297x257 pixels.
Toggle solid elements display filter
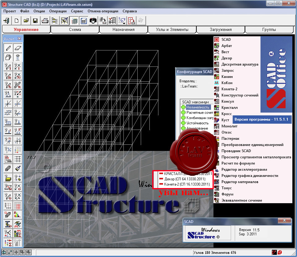(x=8, y=57)
